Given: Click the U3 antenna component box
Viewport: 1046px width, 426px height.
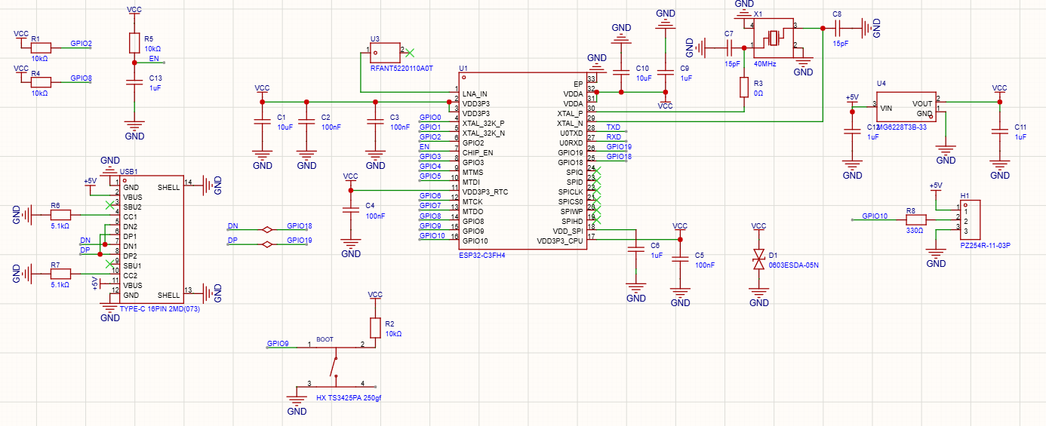Looking at the screenshot, I should tap(386, 53).
